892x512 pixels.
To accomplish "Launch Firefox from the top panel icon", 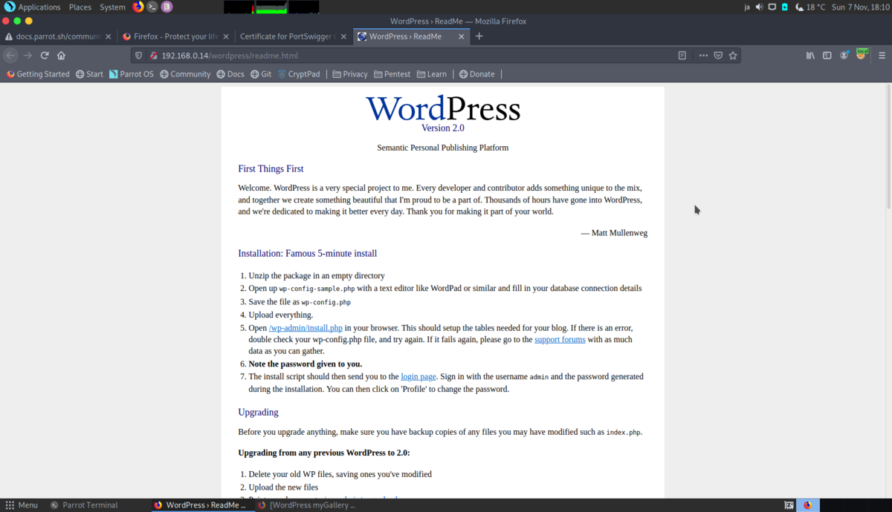I will point(138,7).
